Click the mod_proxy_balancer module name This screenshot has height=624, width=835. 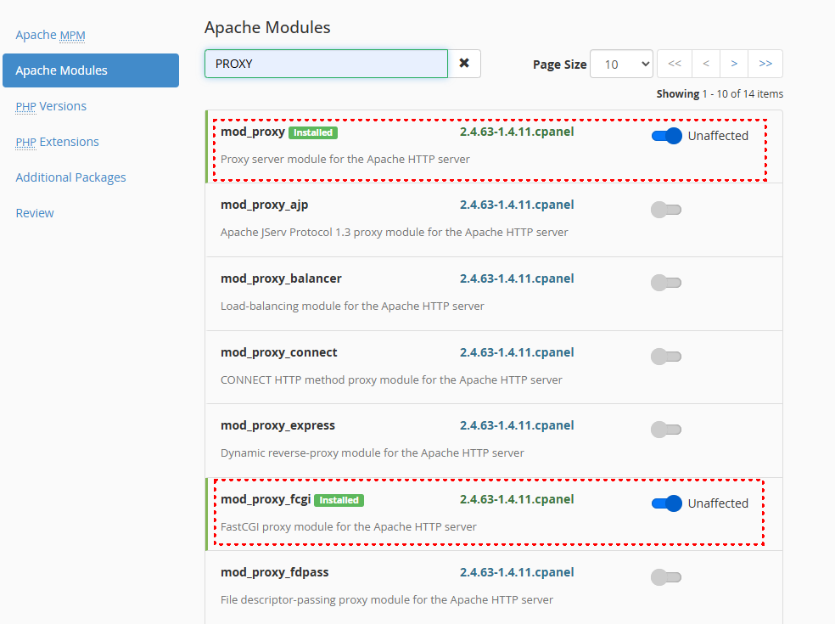click(x=281, y=278)
